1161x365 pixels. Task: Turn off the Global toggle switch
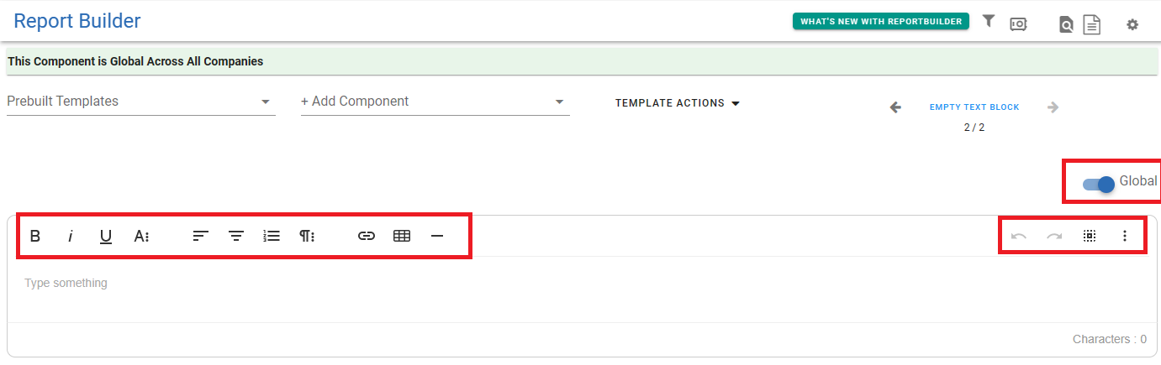click(1099, 184)
